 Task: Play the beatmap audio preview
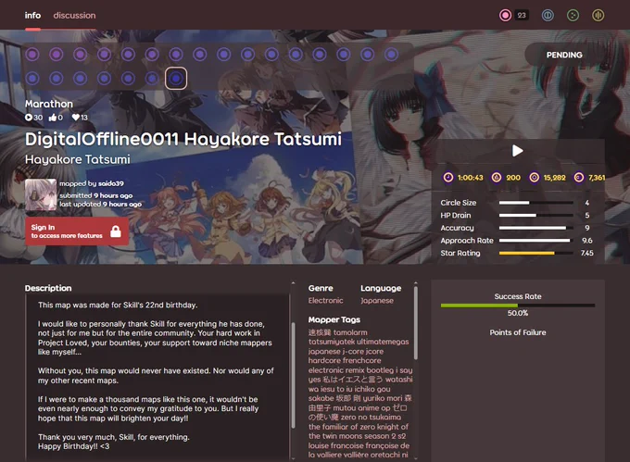518,151
